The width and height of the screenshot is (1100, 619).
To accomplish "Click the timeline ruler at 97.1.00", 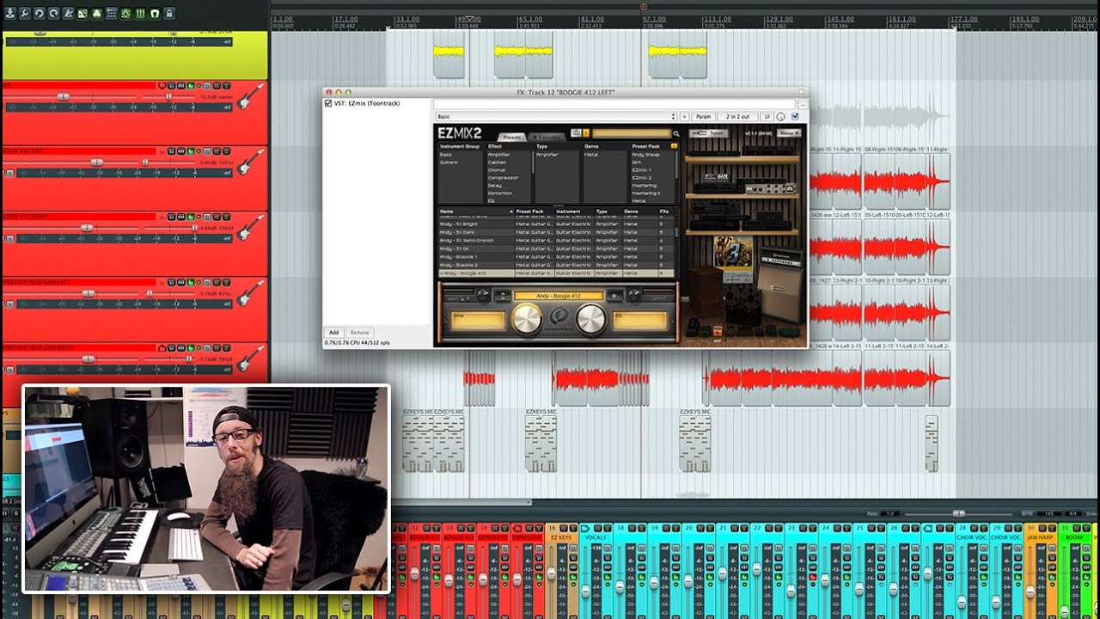I will coord(653,18).
